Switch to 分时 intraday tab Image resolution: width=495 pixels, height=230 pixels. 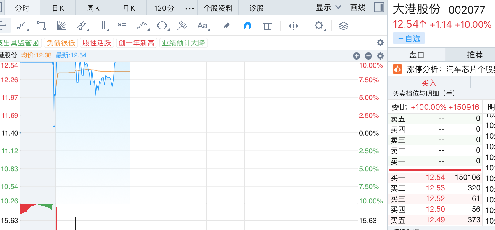click(x=22, y=8)
